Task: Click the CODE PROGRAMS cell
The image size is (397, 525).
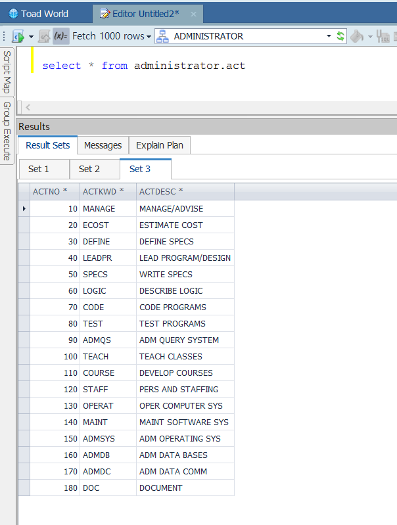Action: coord(185,307)
